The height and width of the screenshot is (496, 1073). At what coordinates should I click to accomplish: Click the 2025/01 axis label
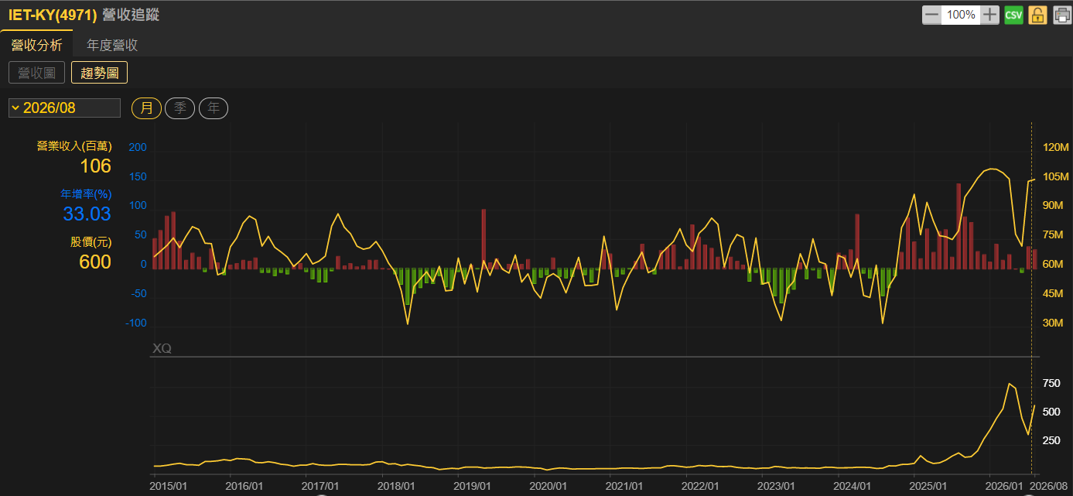click(x=928, y=486)
